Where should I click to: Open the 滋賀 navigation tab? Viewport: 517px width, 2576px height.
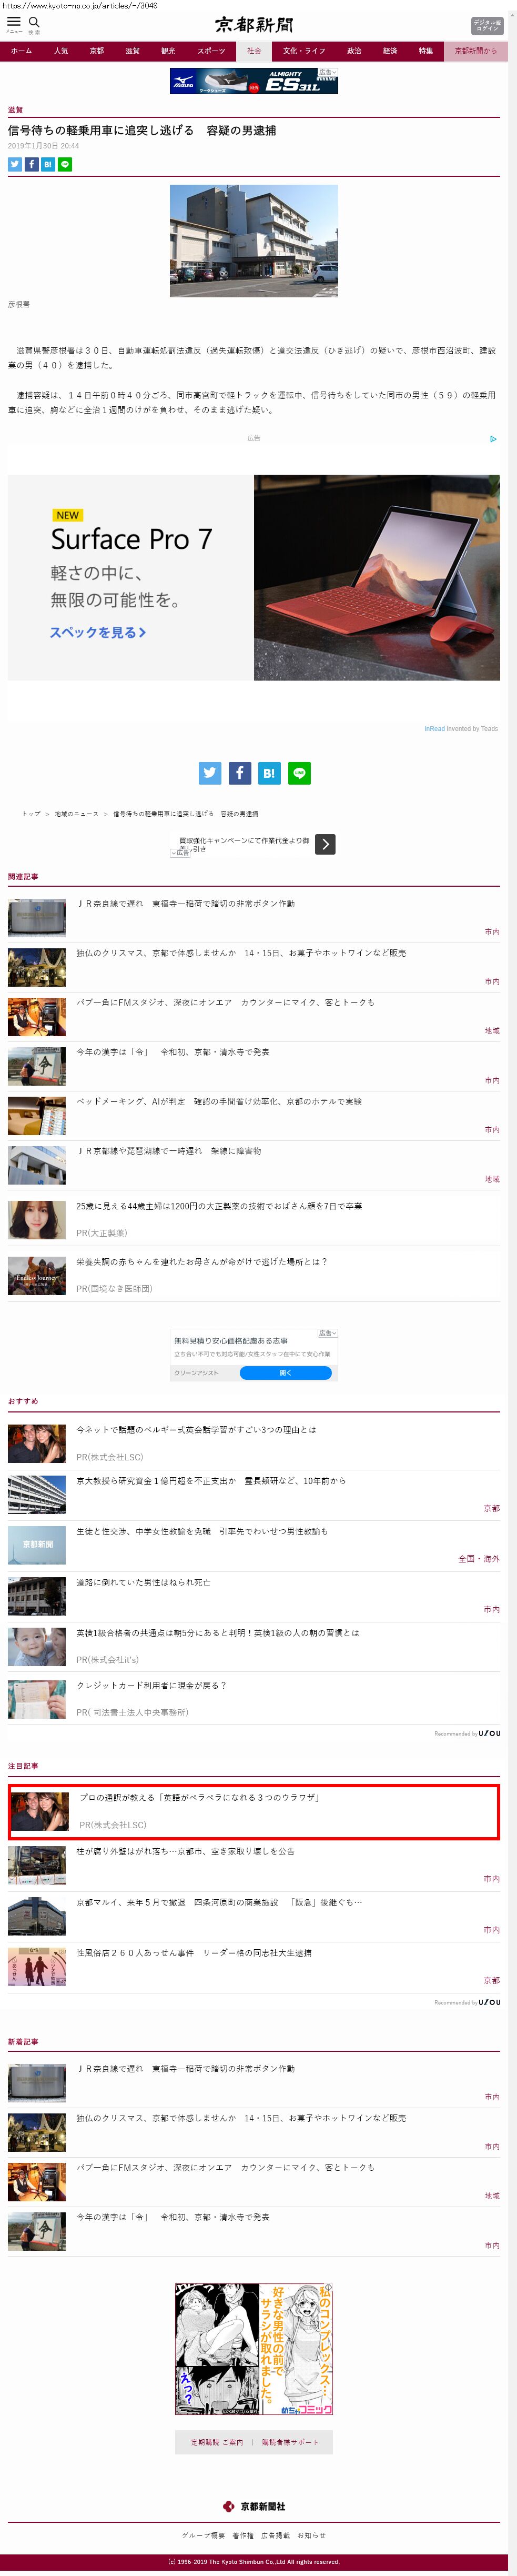point(132,51)
